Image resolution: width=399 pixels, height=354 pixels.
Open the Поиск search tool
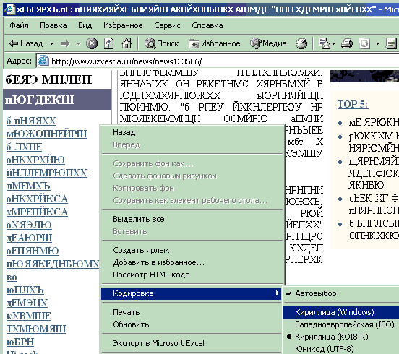[x=162, y=43]
